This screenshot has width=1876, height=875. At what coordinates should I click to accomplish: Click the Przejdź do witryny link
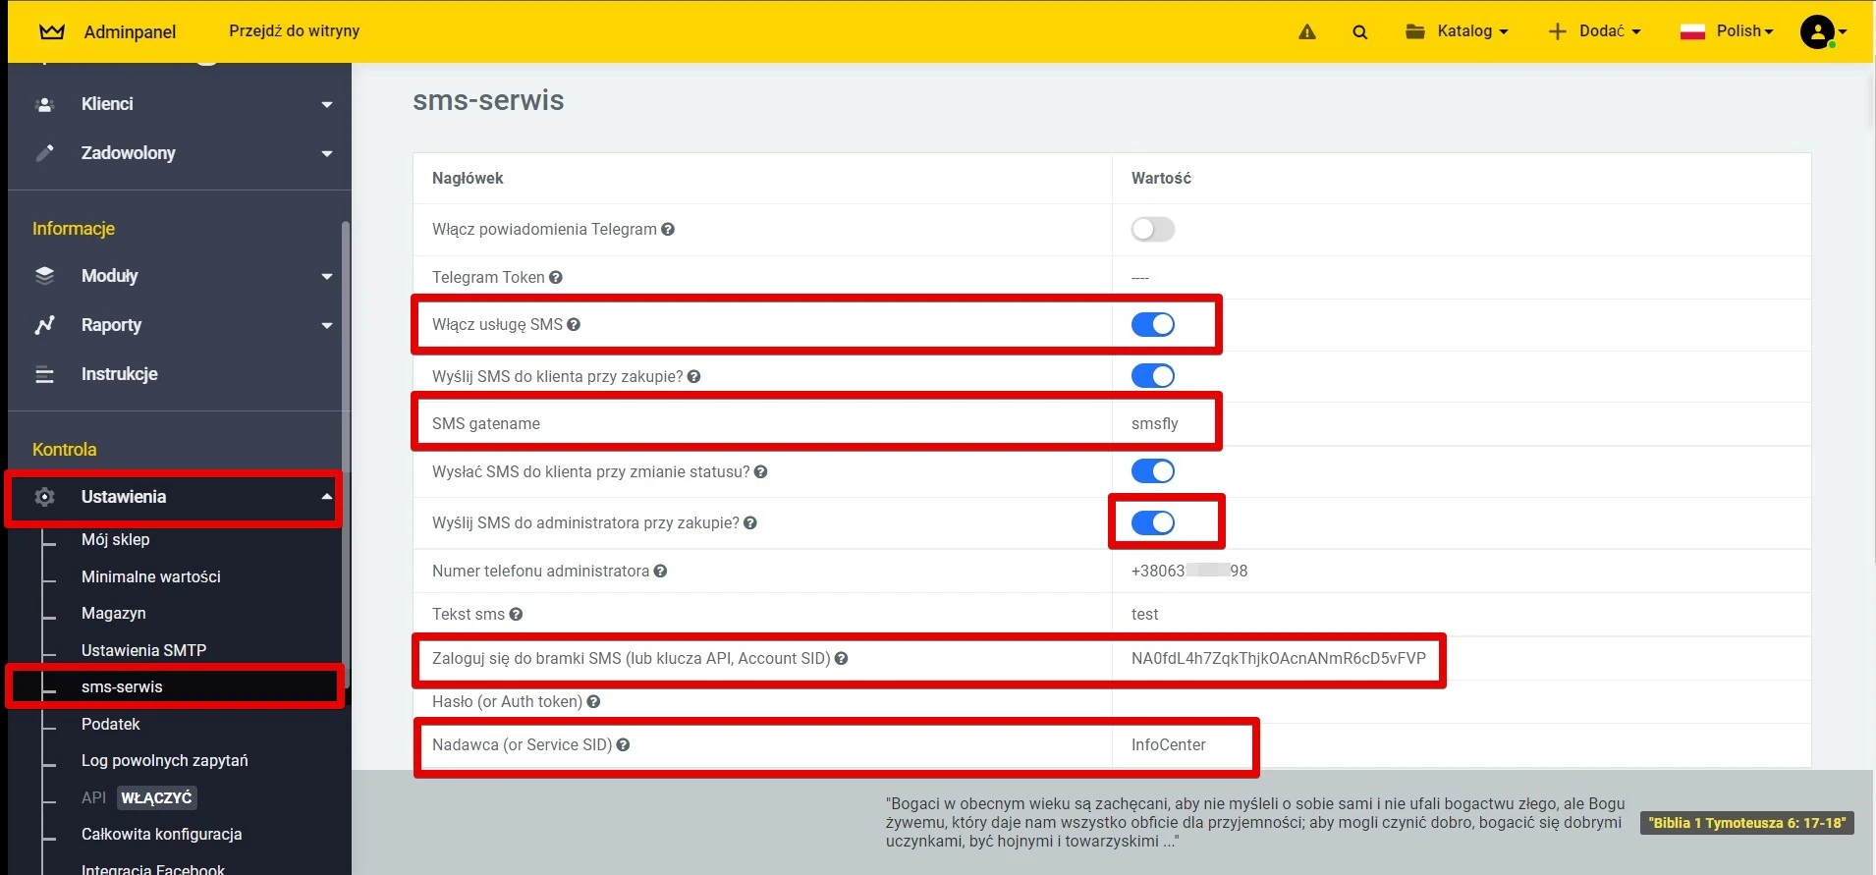294,31
